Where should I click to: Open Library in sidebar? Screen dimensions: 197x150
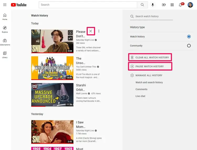[x=5, y=55]
